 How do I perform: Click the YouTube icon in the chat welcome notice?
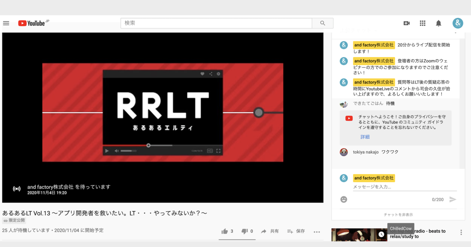349,118
